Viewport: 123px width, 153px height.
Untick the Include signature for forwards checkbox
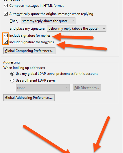(x=6, y=42)
